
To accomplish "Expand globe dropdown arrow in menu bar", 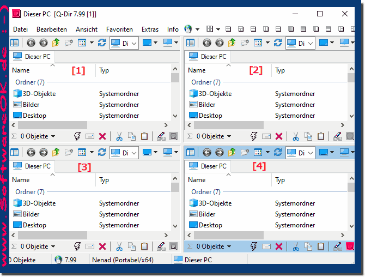I will (x=197, y=29).
